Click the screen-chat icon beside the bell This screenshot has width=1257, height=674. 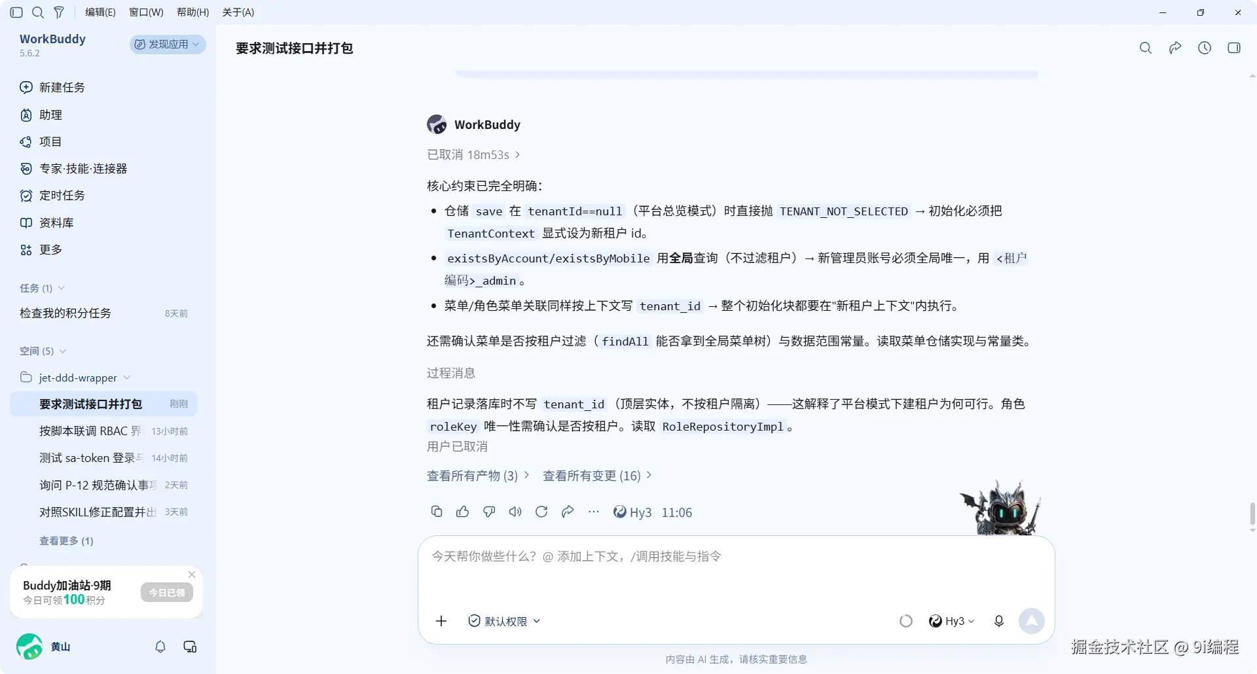pyautogui.click(x=190, y=647)
